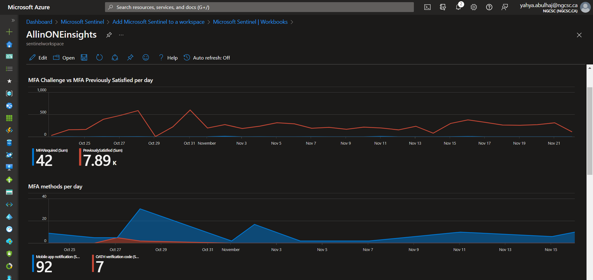Screen dimensions: 593x280
Task: Click the Open button in workbook toolbar
Action: click(x=64, y=58)
